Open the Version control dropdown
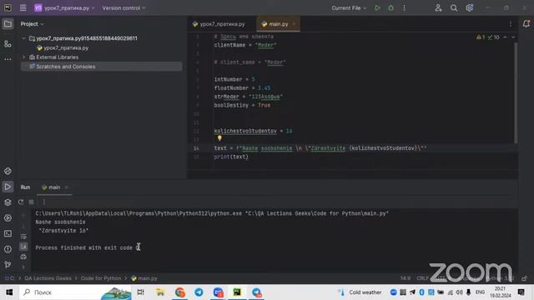The image size is (534, 300). 123,7
